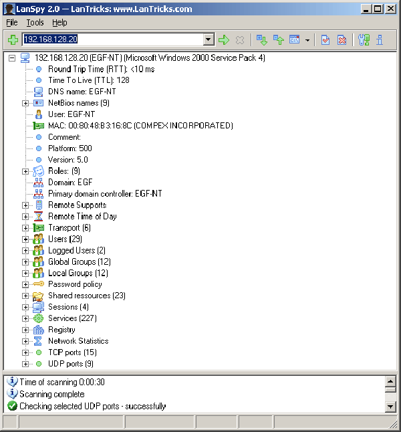The image size is (401, 432).
Task: Click the Registry cubes icon
Action: point(39,330)
